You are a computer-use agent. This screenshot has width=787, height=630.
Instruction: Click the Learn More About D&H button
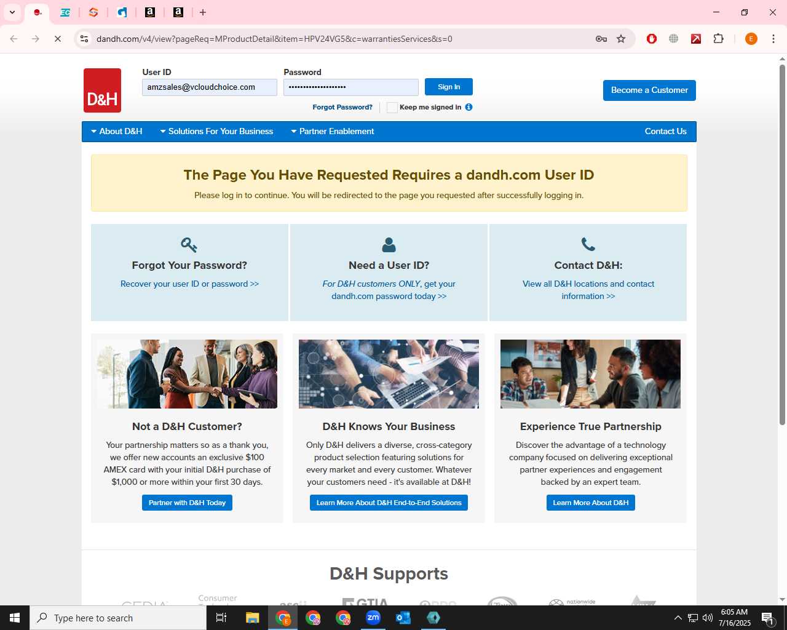click(x=590, y=503)
